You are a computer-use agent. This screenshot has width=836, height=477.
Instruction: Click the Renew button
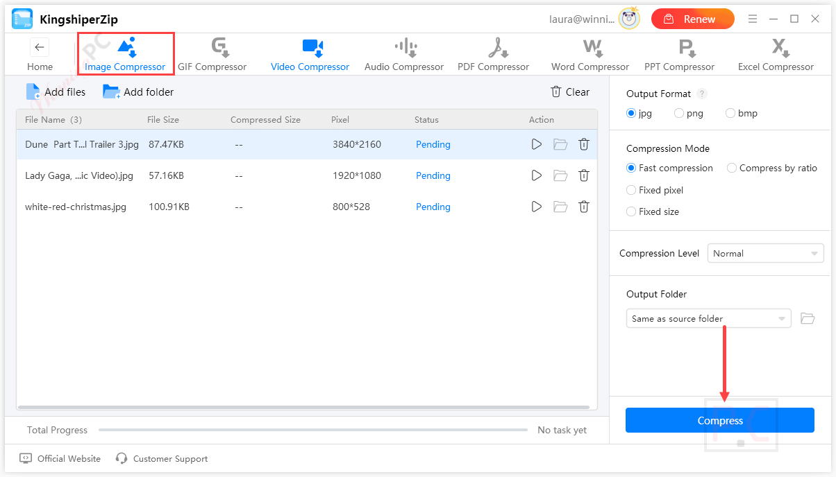(x=692, y=19)
